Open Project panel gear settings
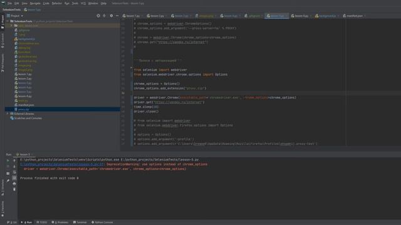 pyautogui.click(x=112, y=16)
